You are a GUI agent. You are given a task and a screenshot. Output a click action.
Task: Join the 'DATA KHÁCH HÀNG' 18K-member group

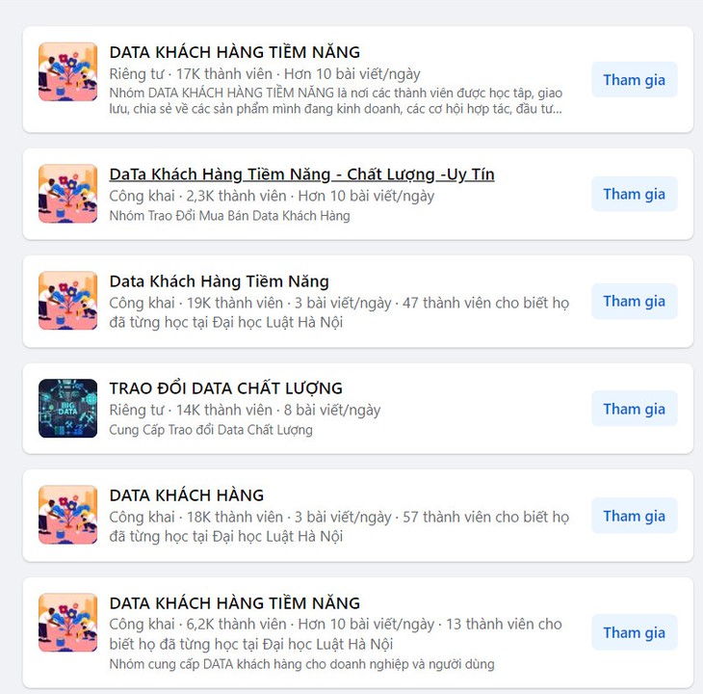(634, 516)
